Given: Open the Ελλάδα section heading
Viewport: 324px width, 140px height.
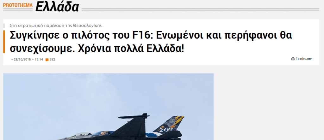Looking at the screenshot, I should [57, 7].
